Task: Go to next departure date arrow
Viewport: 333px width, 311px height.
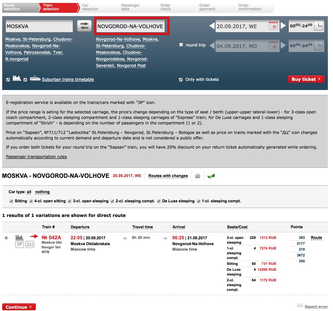Action: click(x=283, y=26)
